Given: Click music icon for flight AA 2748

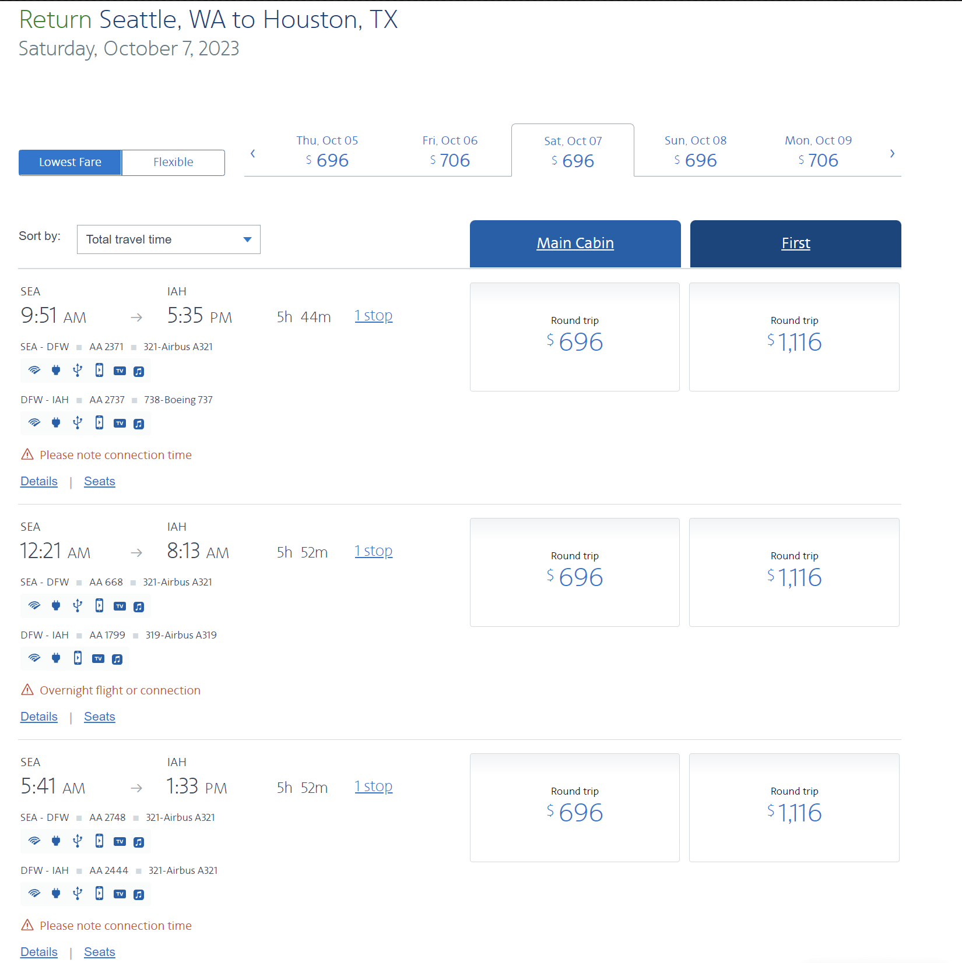Looking at the screenshot, I should tap(139, 842).
